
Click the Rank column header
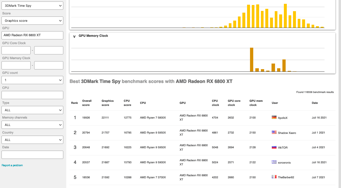tap(75, 103)
